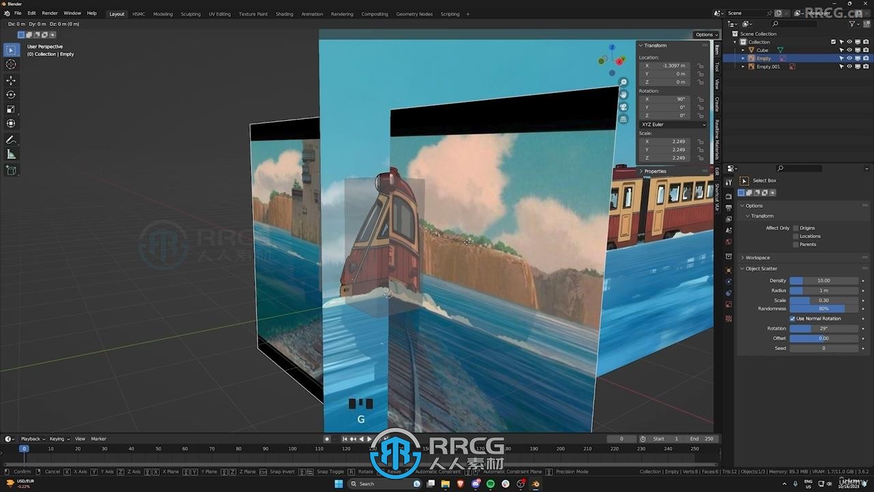Viewport: 874px width, 492px height.
Task: Open the Object Constraints properties tab
Action: pos(729,293)
